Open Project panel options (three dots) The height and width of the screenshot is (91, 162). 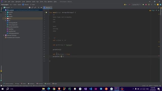[x=38, y=8]
